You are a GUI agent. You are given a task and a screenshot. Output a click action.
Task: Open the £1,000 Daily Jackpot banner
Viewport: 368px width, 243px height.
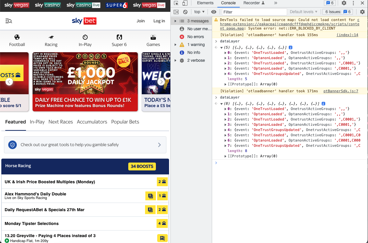click(x=85, y=81)
